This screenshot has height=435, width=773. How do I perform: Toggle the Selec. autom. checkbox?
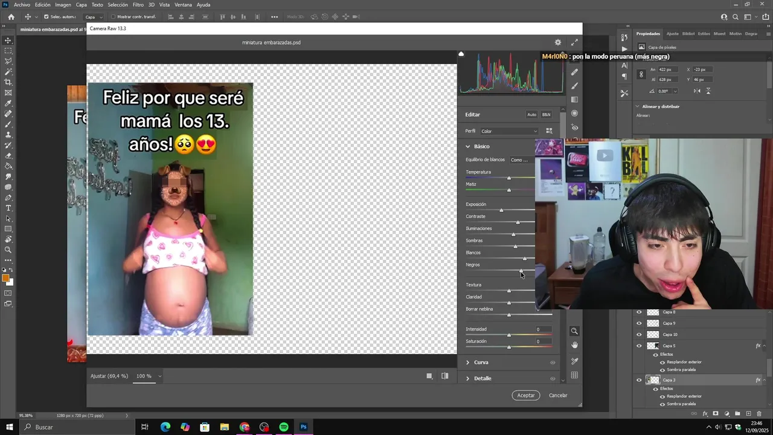click(46, 17)
